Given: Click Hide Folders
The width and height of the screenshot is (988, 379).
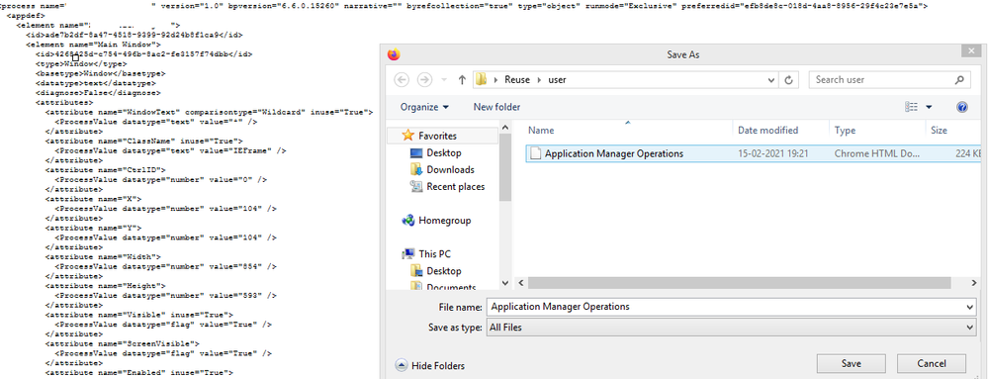Looking at the screenshot, I should pos(430,366).
